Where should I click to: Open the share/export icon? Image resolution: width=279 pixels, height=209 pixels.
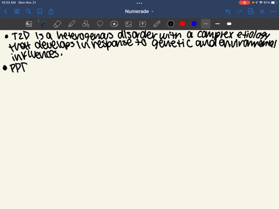[x=51, y=12]
